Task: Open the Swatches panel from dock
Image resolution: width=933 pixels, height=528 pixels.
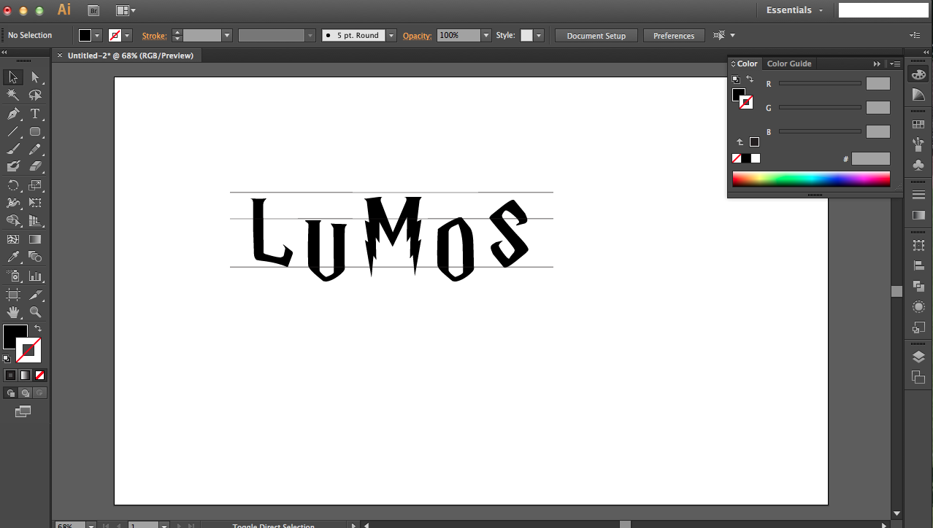Action: tap(918, 125)
